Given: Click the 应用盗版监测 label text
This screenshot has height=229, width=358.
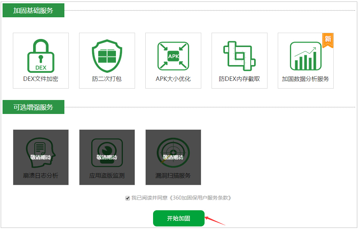Looking at the screenshot, I should pyautogui.click(x=107, y=176).
